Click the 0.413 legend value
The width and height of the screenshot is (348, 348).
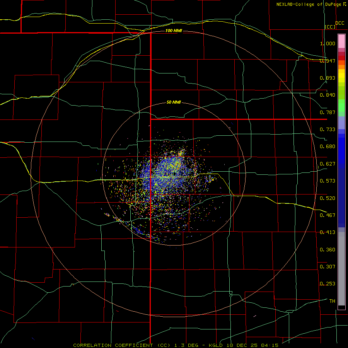[328, 232]
